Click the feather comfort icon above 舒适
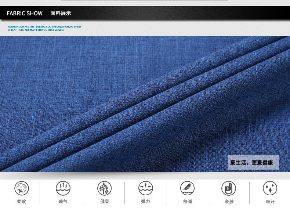290x210 pixels. [x=187, y=188]
